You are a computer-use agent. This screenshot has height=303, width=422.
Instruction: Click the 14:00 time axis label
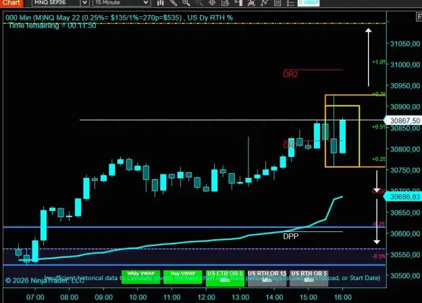click(x=275, y=298)
